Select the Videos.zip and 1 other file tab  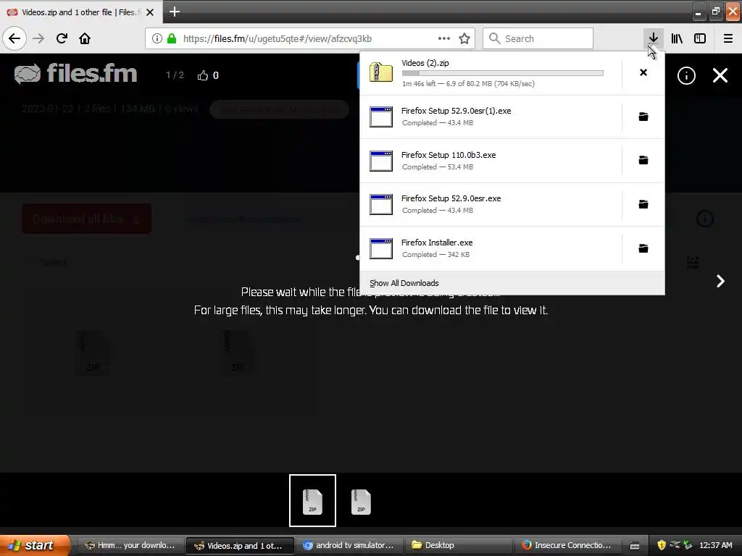coord(81,12)
